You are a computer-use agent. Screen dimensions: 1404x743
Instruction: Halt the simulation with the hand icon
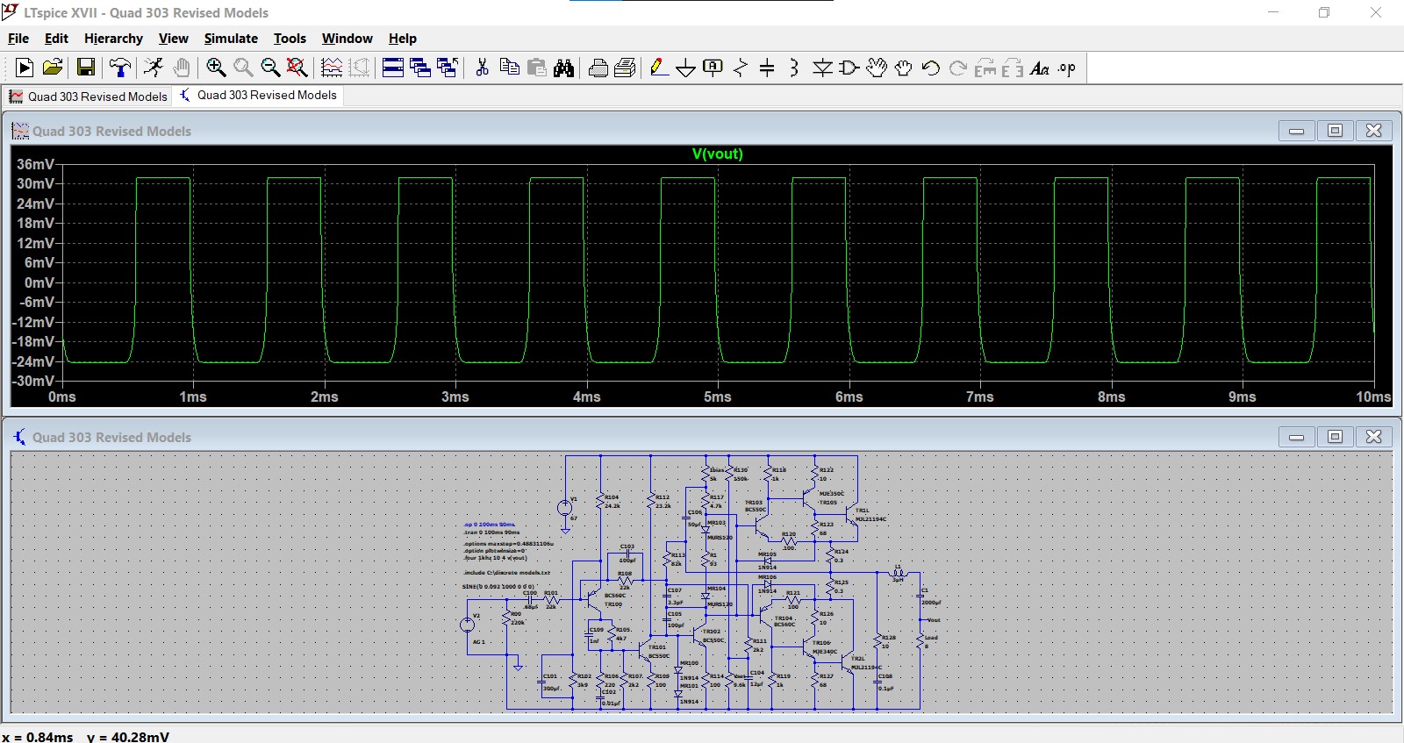pyautogui.click(x=181, y=68)
